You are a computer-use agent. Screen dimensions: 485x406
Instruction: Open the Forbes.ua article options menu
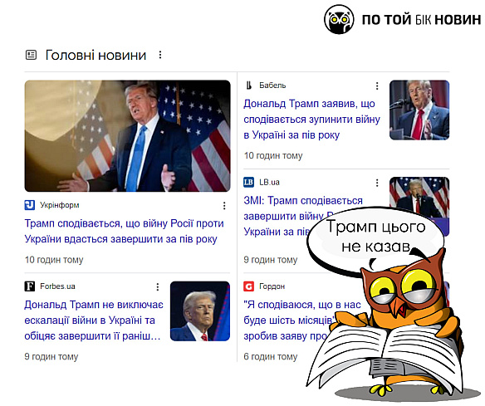coord(158,287)
